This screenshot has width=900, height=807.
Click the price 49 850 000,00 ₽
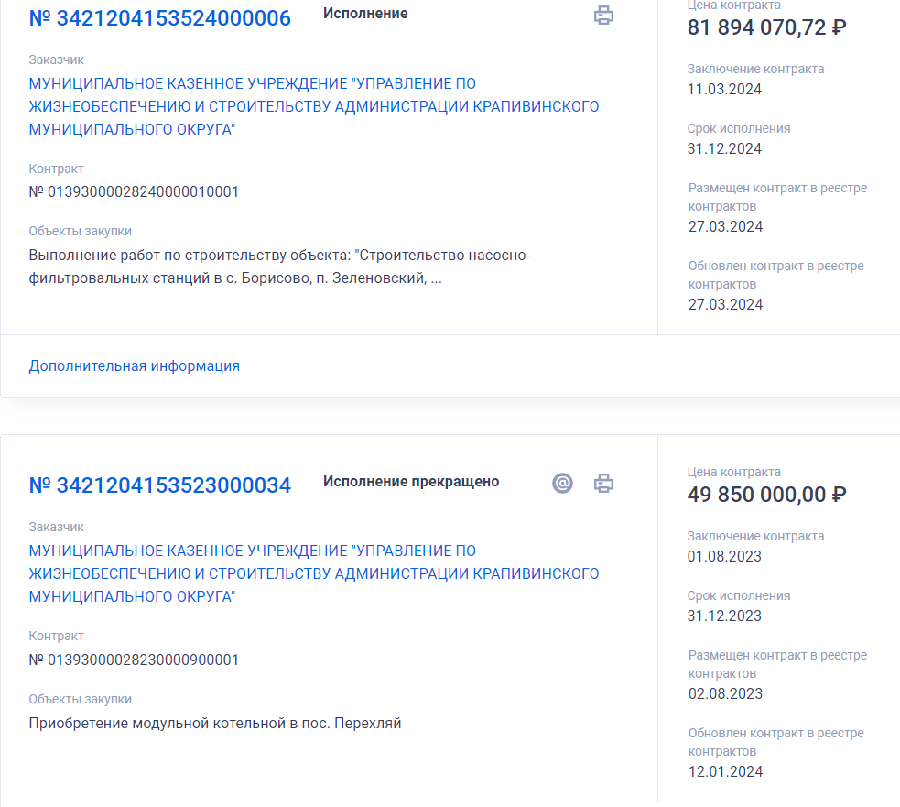pyautogui.click(x=767, y=495)
